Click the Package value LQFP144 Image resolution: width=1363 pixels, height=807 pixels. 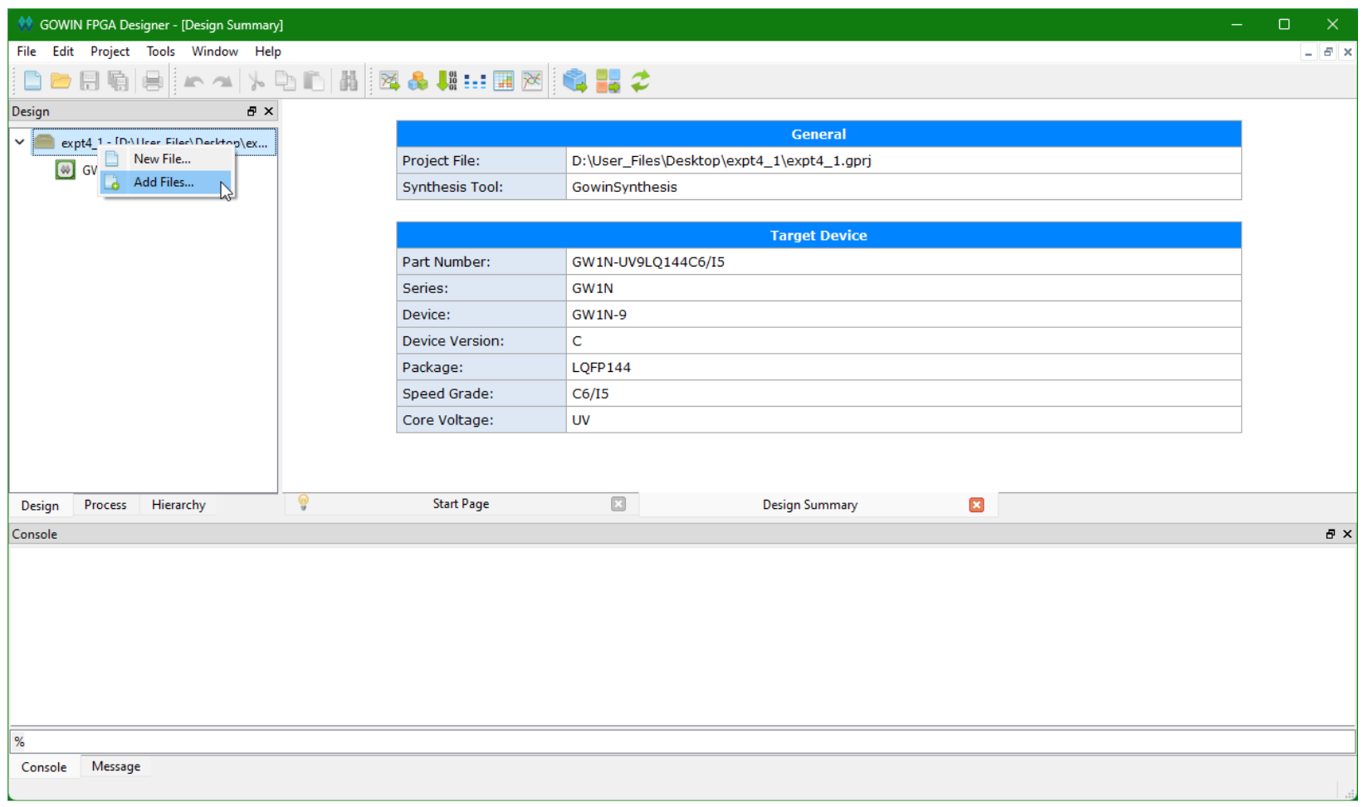pos(601,367)
